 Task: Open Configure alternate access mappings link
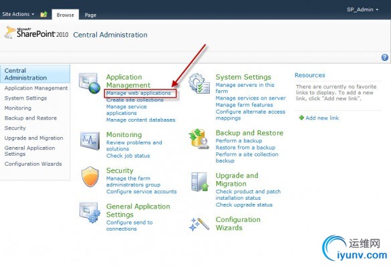point(251,115)
